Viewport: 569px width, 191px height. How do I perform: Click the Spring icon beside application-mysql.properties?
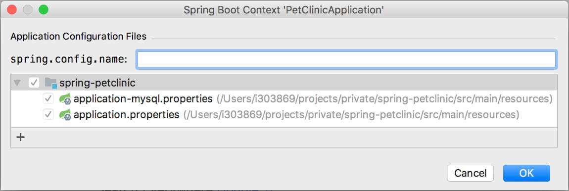65,99
